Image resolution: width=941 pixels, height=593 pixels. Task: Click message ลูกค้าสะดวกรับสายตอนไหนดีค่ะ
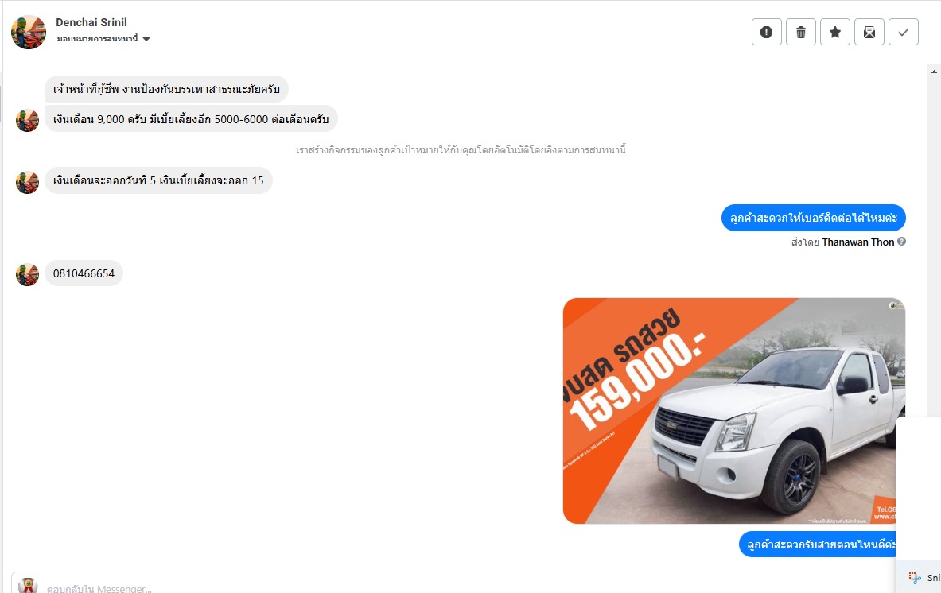pyautogui.click(x=818, y=545)
